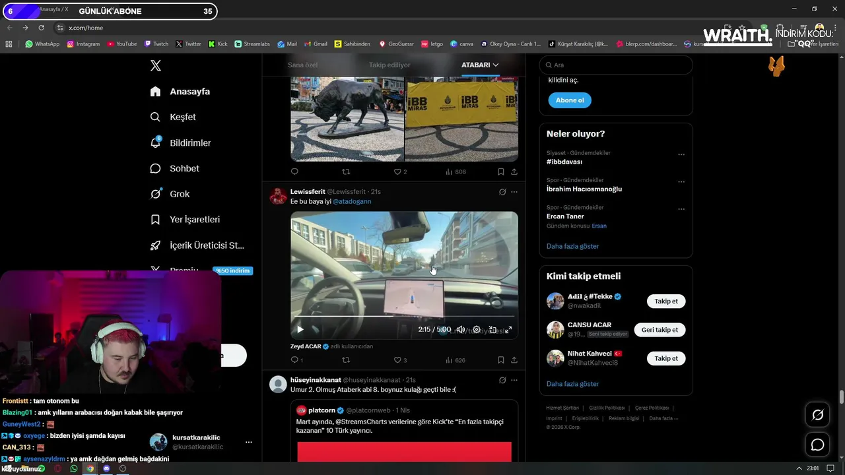This screenshot has height=475, width=845.
Task: Reload the page in browser toolbar
Action: coord(41,28)
